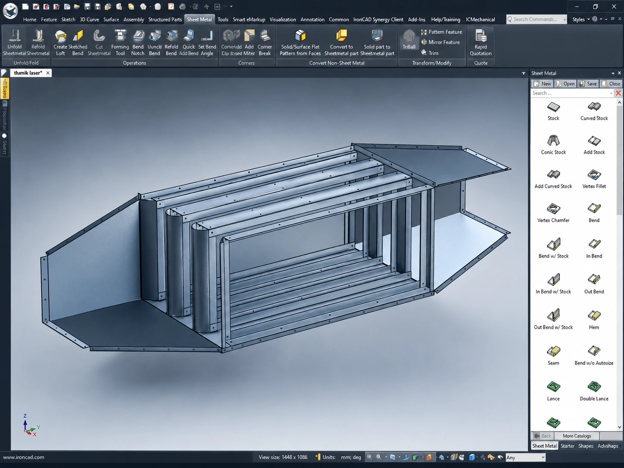The image size is (624, 468).
Task: Click the More Catalogs button
Action: point(577,436)
